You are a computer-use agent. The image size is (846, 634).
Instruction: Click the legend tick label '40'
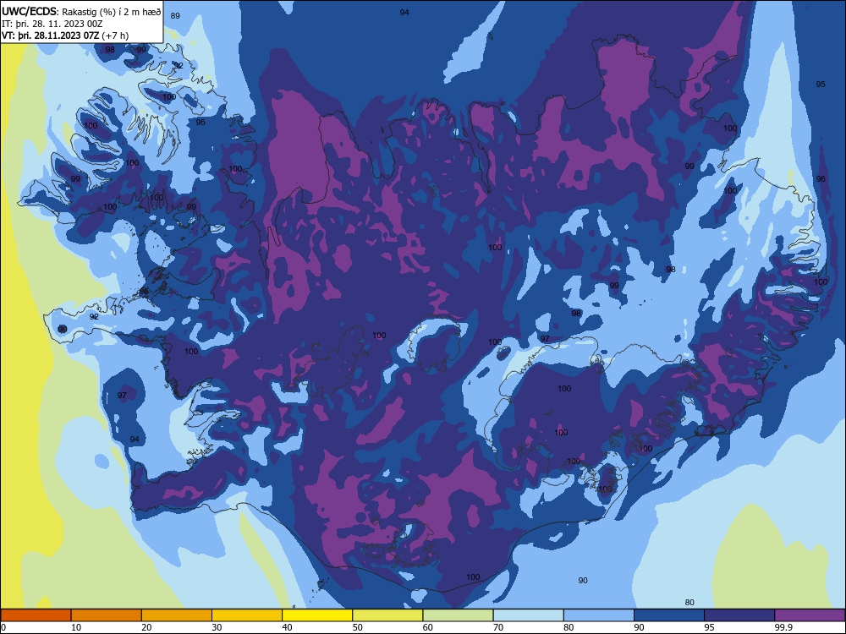[x=288, y=627]
